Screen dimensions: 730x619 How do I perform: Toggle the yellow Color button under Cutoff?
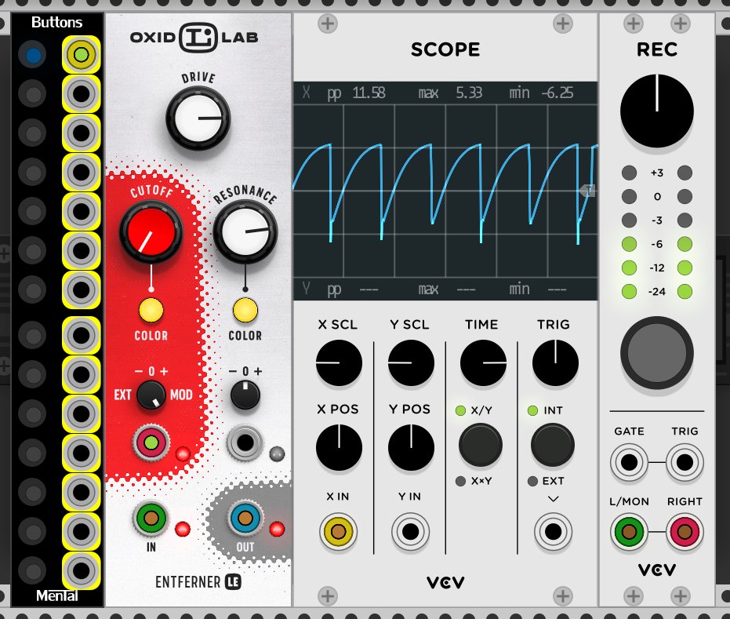tap(151, 310)
